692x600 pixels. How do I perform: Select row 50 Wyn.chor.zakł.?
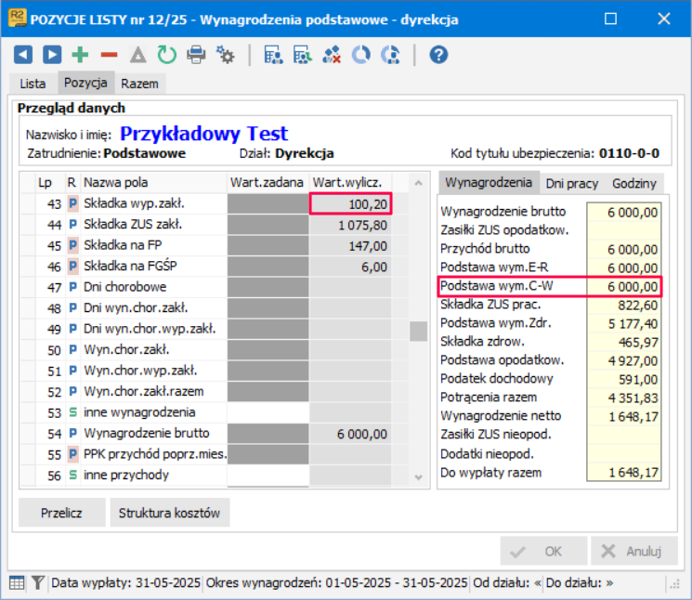213,350
